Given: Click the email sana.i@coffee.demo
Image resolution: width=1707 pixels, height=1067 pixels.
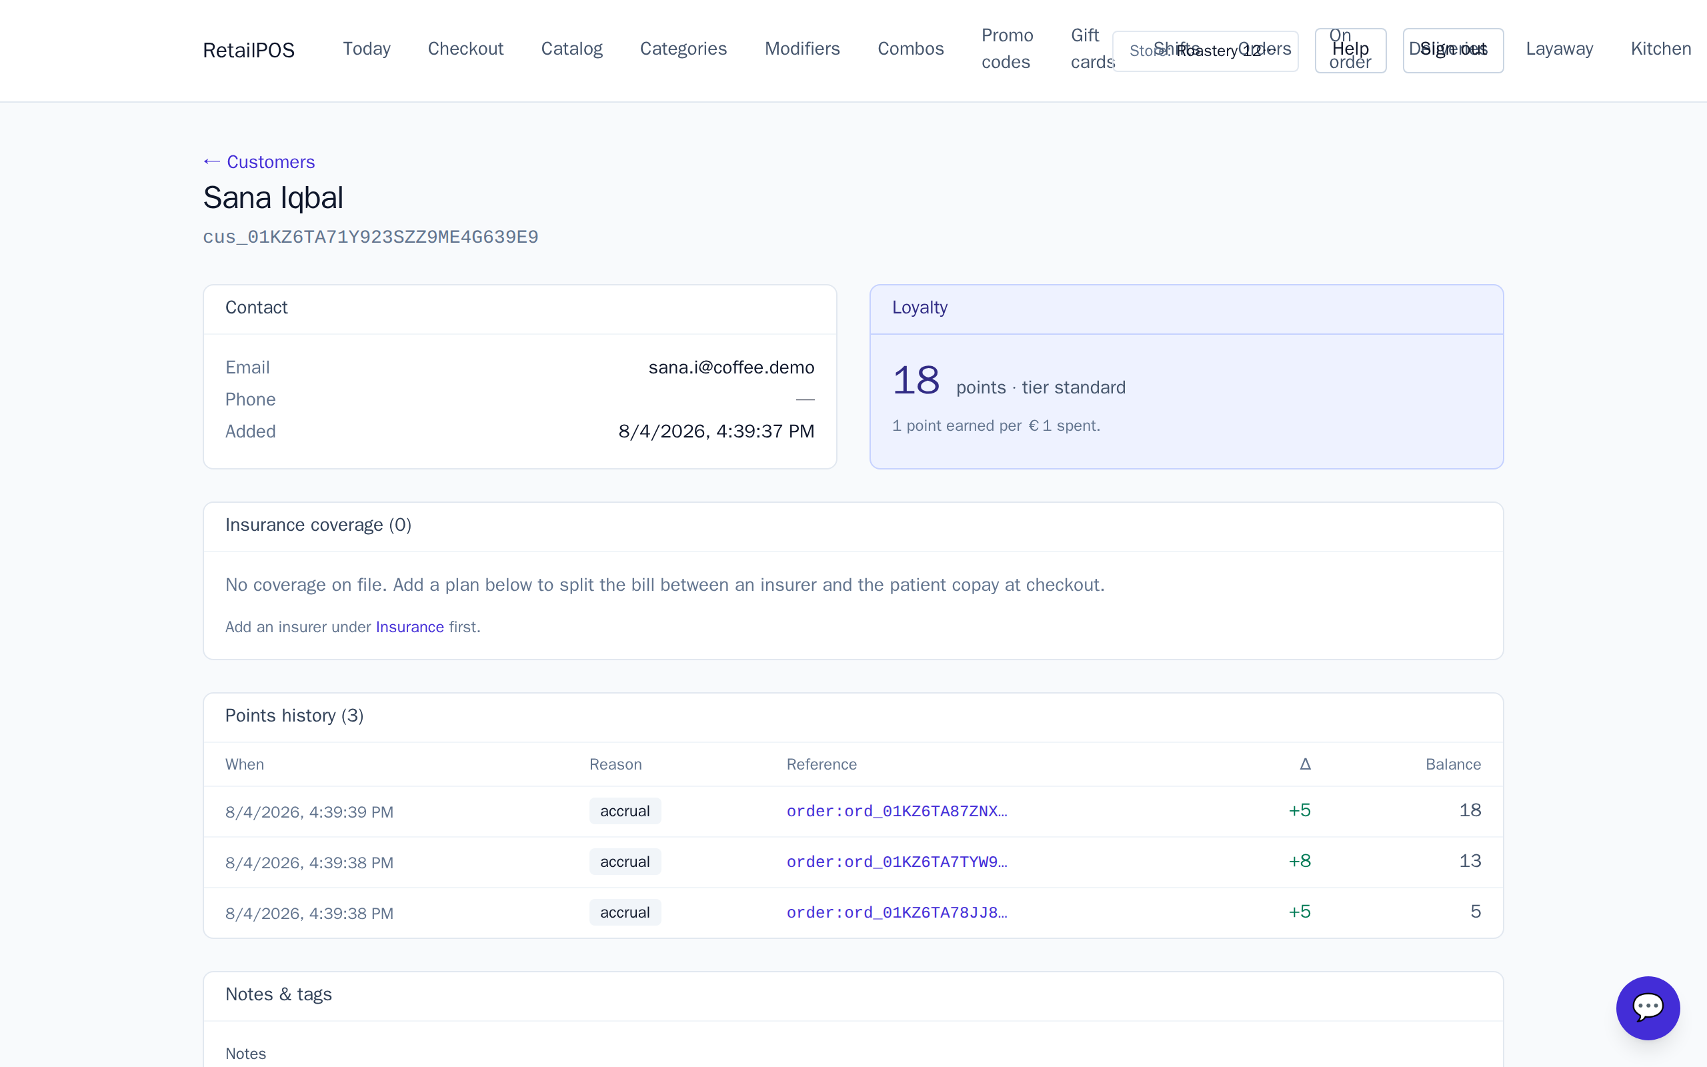Looking at the screenshot, I should coord(731,367).
